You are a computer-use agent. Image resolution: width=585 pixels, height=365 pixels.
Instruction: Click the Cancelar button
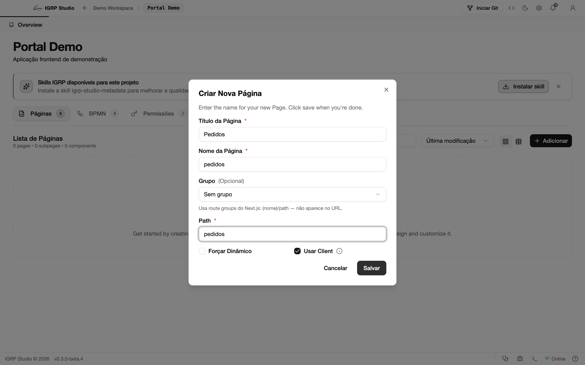tap(335, 268)
